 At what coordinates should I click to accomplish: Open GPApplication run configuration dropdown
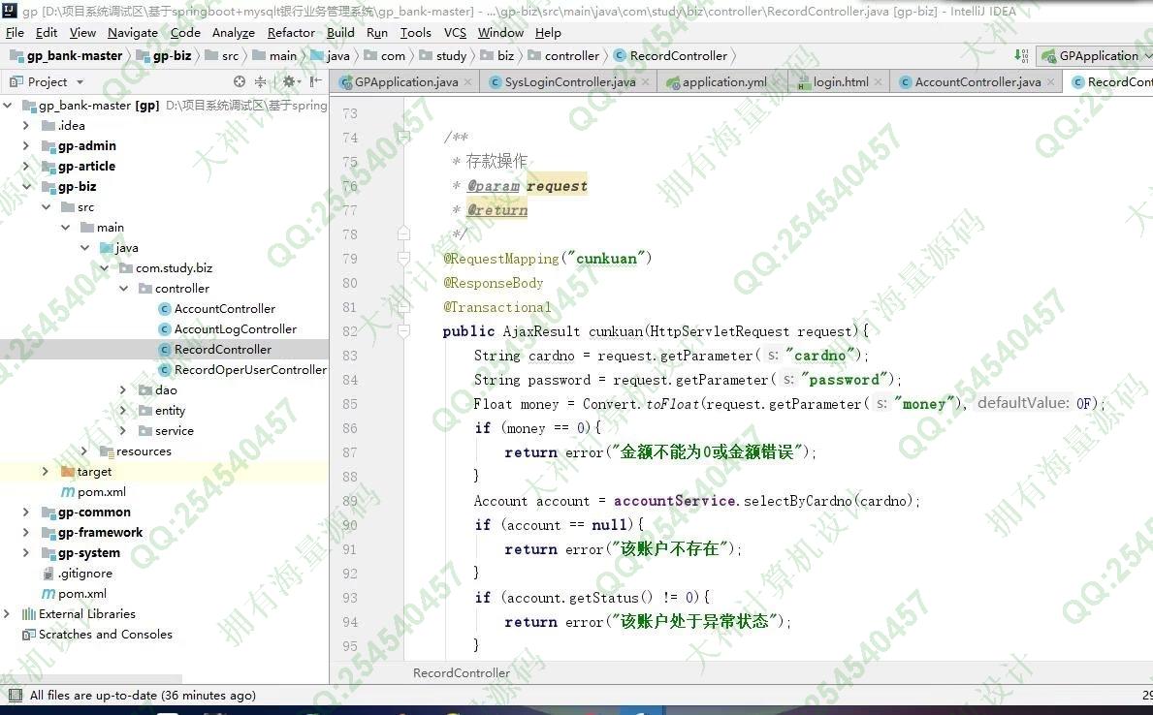(x=1094, y=56)
